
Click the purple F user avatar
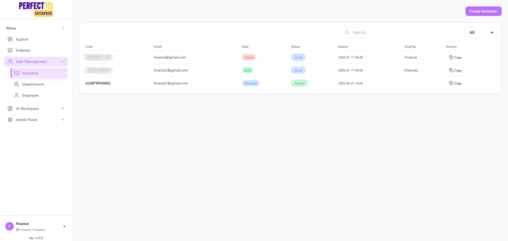(10, 226)
